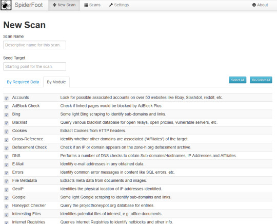Click the About info icon

[x=254, y=5]
